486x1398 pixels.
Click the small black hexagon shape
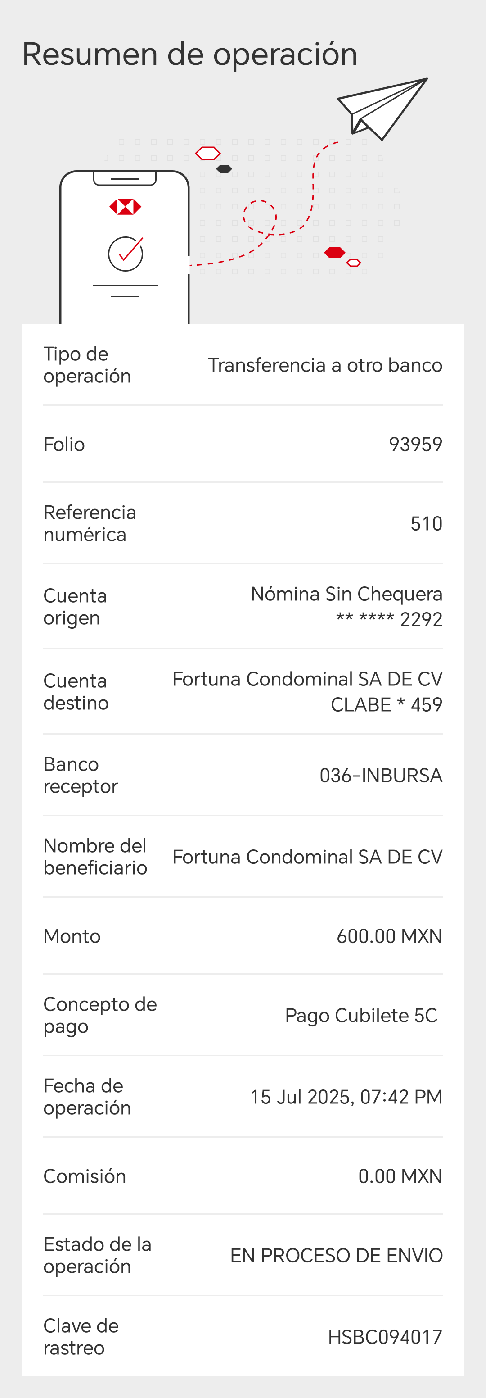224,169
